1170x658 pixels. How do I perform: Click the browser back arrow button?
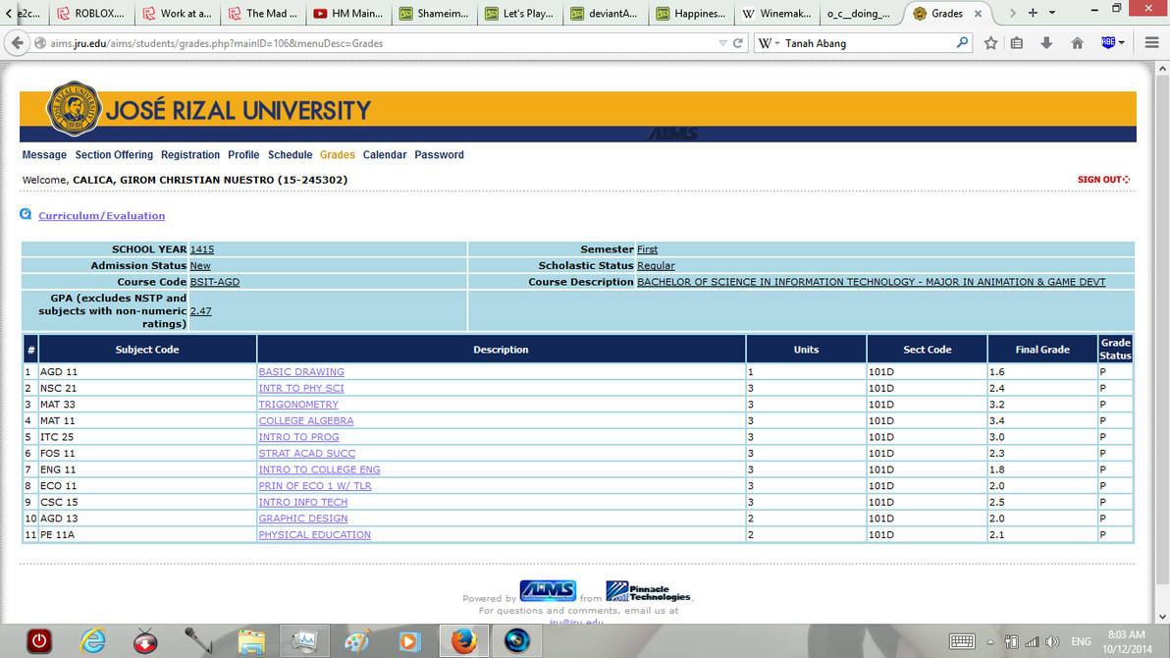click(x=17, y=43)
